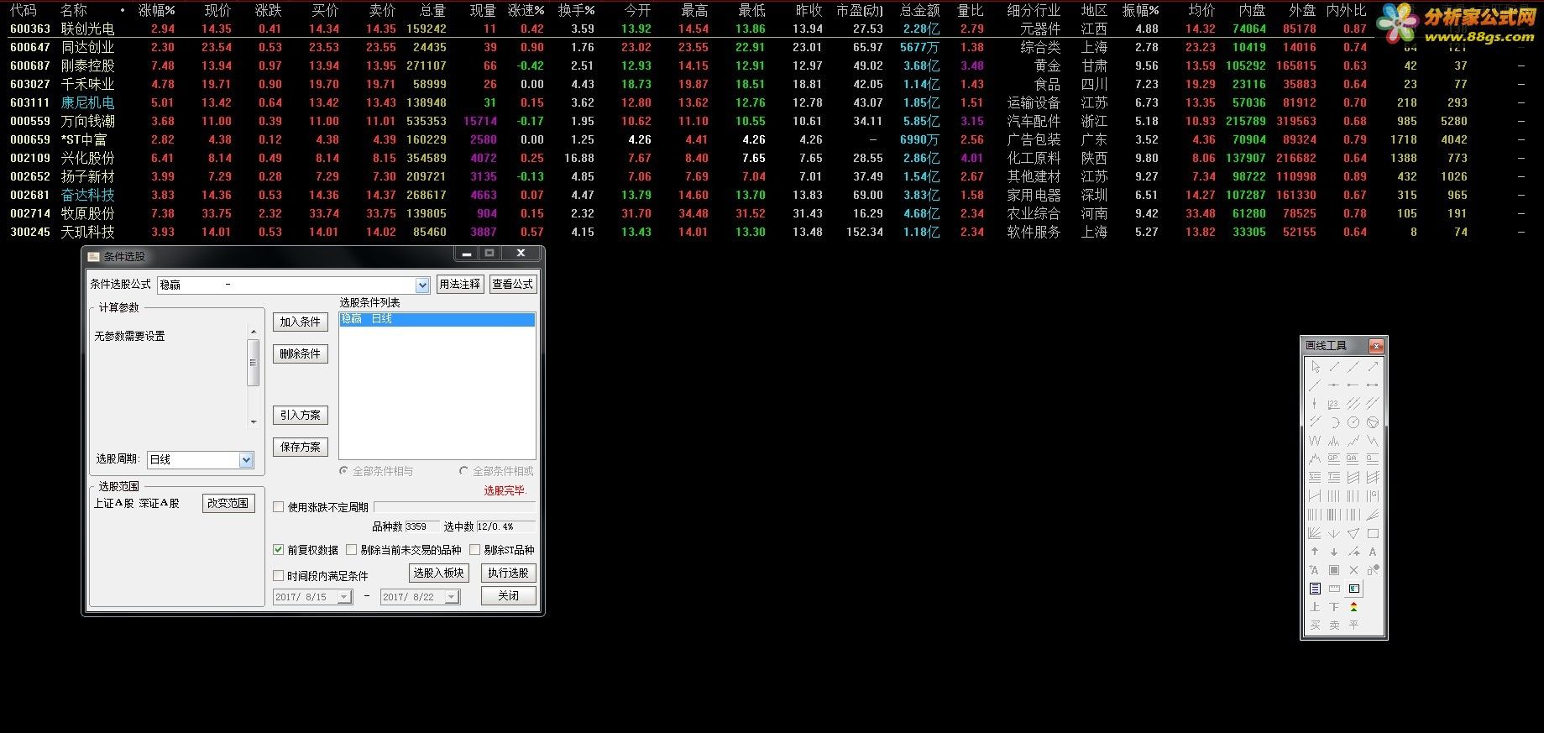The width and height of the screenshot is (1544, 733).
Task: Sort by the 细分行业 column header
Action: click(x=1034, y=10)
